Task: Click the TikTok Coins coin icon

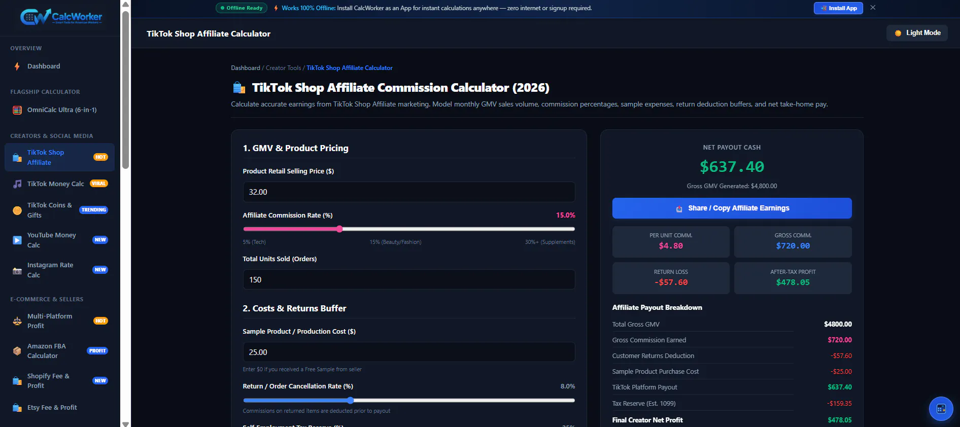Action: (x=17, y=210)
